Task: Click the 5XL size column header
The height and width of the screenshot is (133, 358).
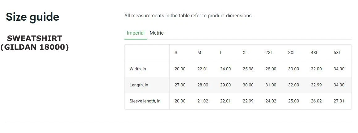Action: click(x=337, y=53)
